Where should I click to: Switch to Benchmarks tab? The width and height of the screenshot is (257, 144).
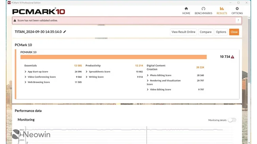point(203,11)
